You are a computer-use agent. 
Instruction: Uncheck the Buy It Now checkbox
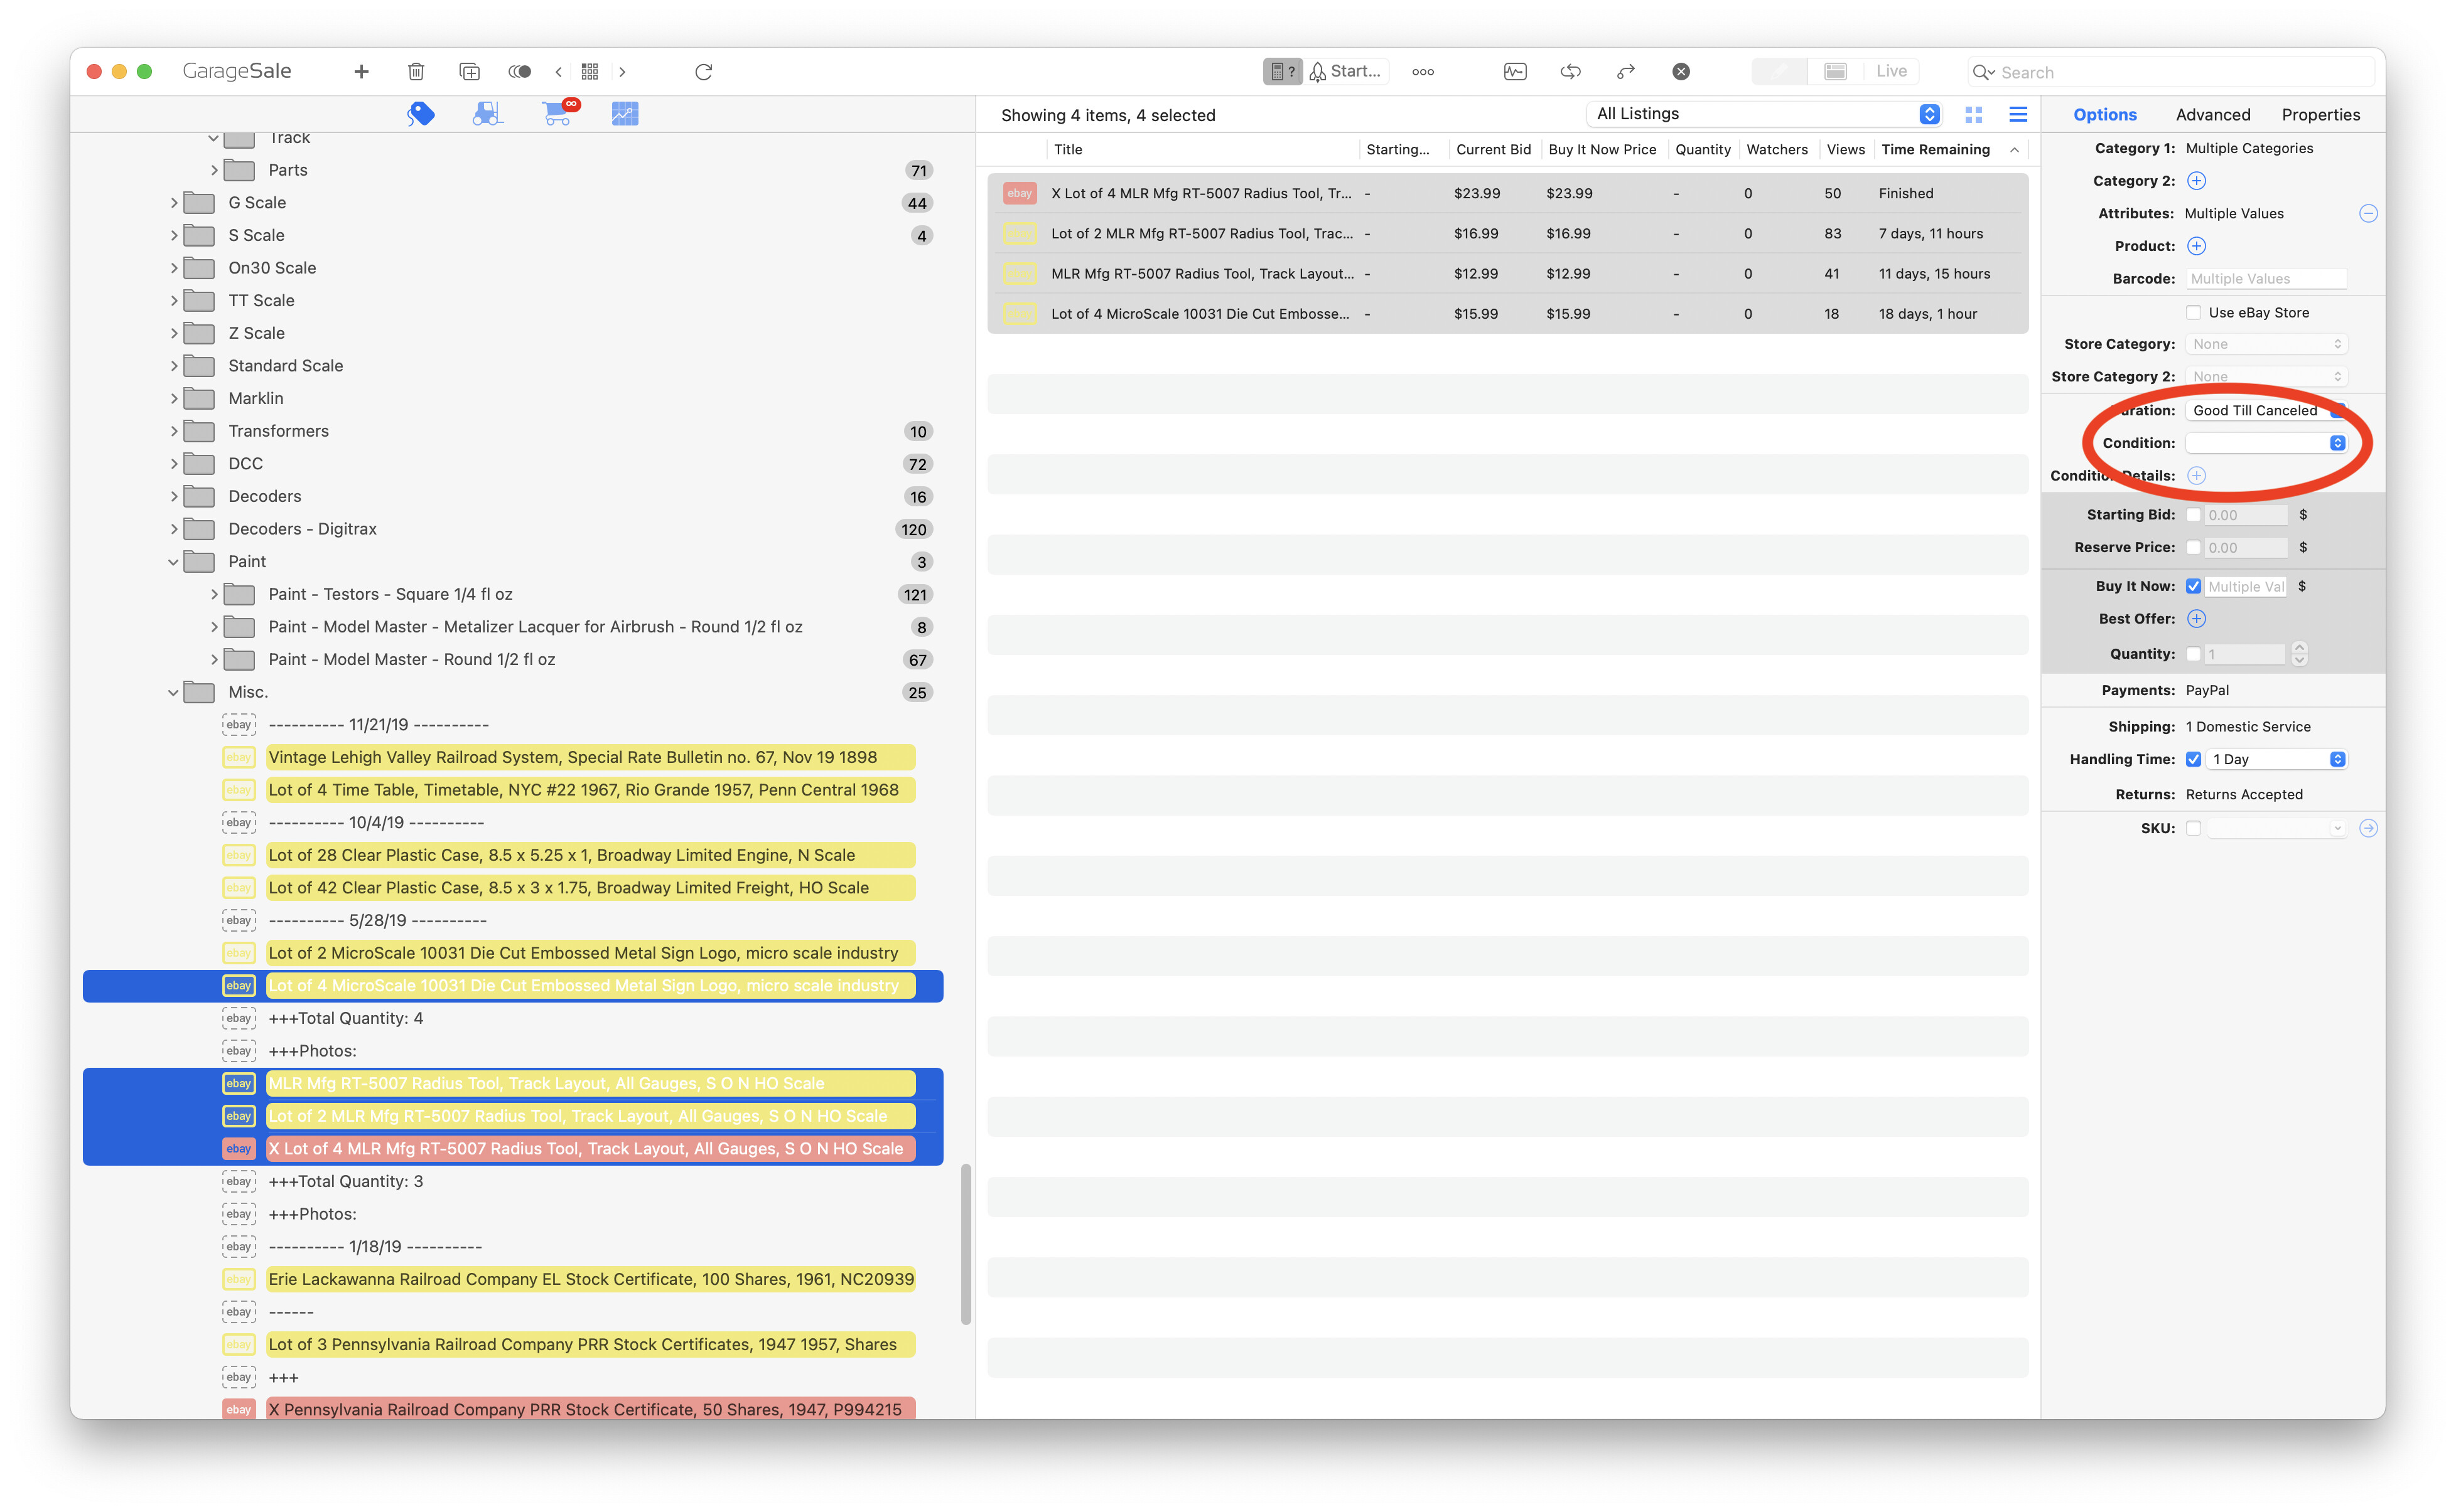2193,587
